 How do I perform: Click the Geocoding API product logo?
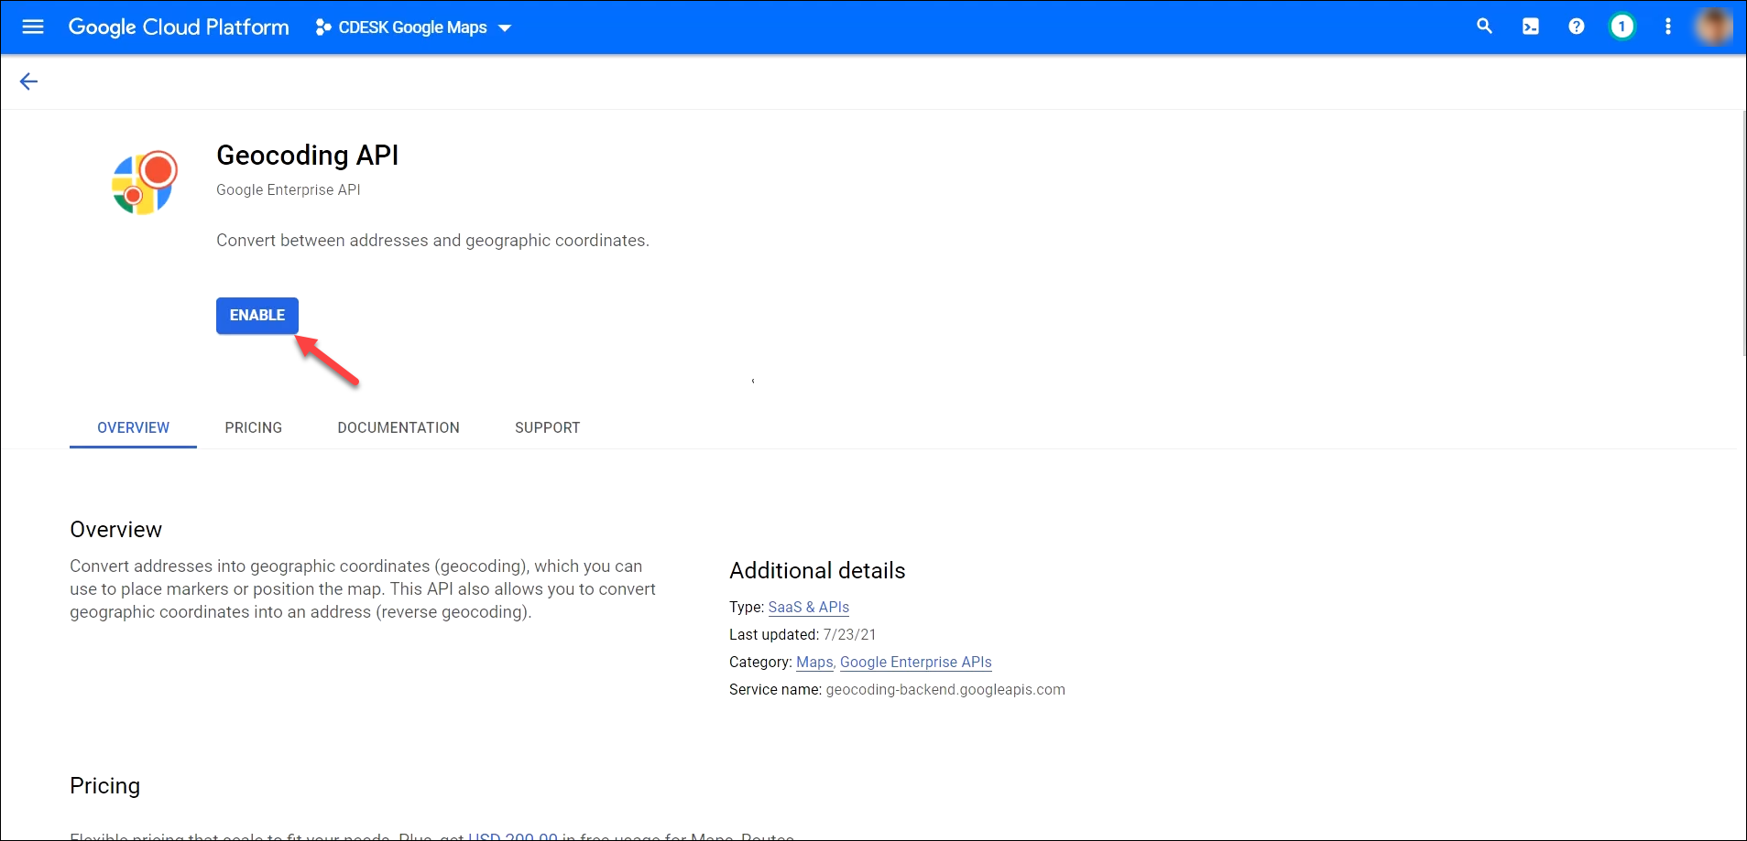(x=144, y=183)
